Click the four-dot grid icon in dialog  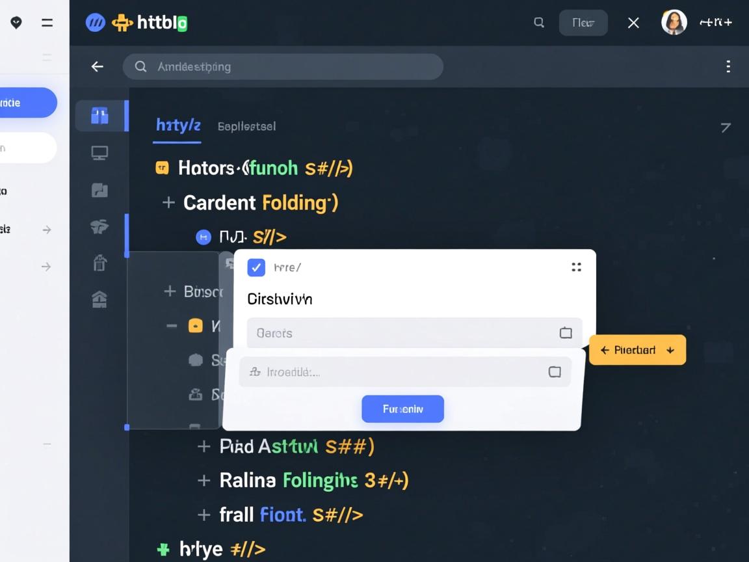coord(576,267)
